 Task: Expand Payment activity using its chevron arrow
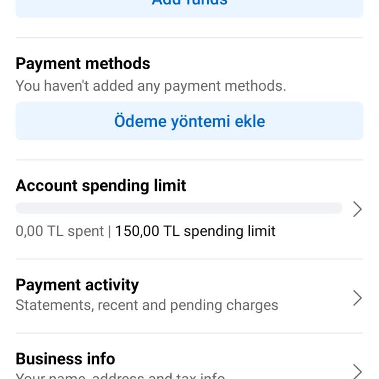pyautogui.click(x=358, y=298)
